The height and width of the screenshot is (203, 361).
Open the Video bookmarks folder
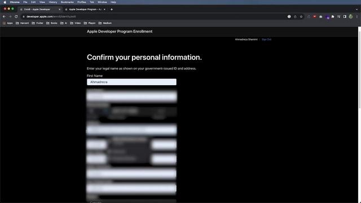tap(76, 23)
